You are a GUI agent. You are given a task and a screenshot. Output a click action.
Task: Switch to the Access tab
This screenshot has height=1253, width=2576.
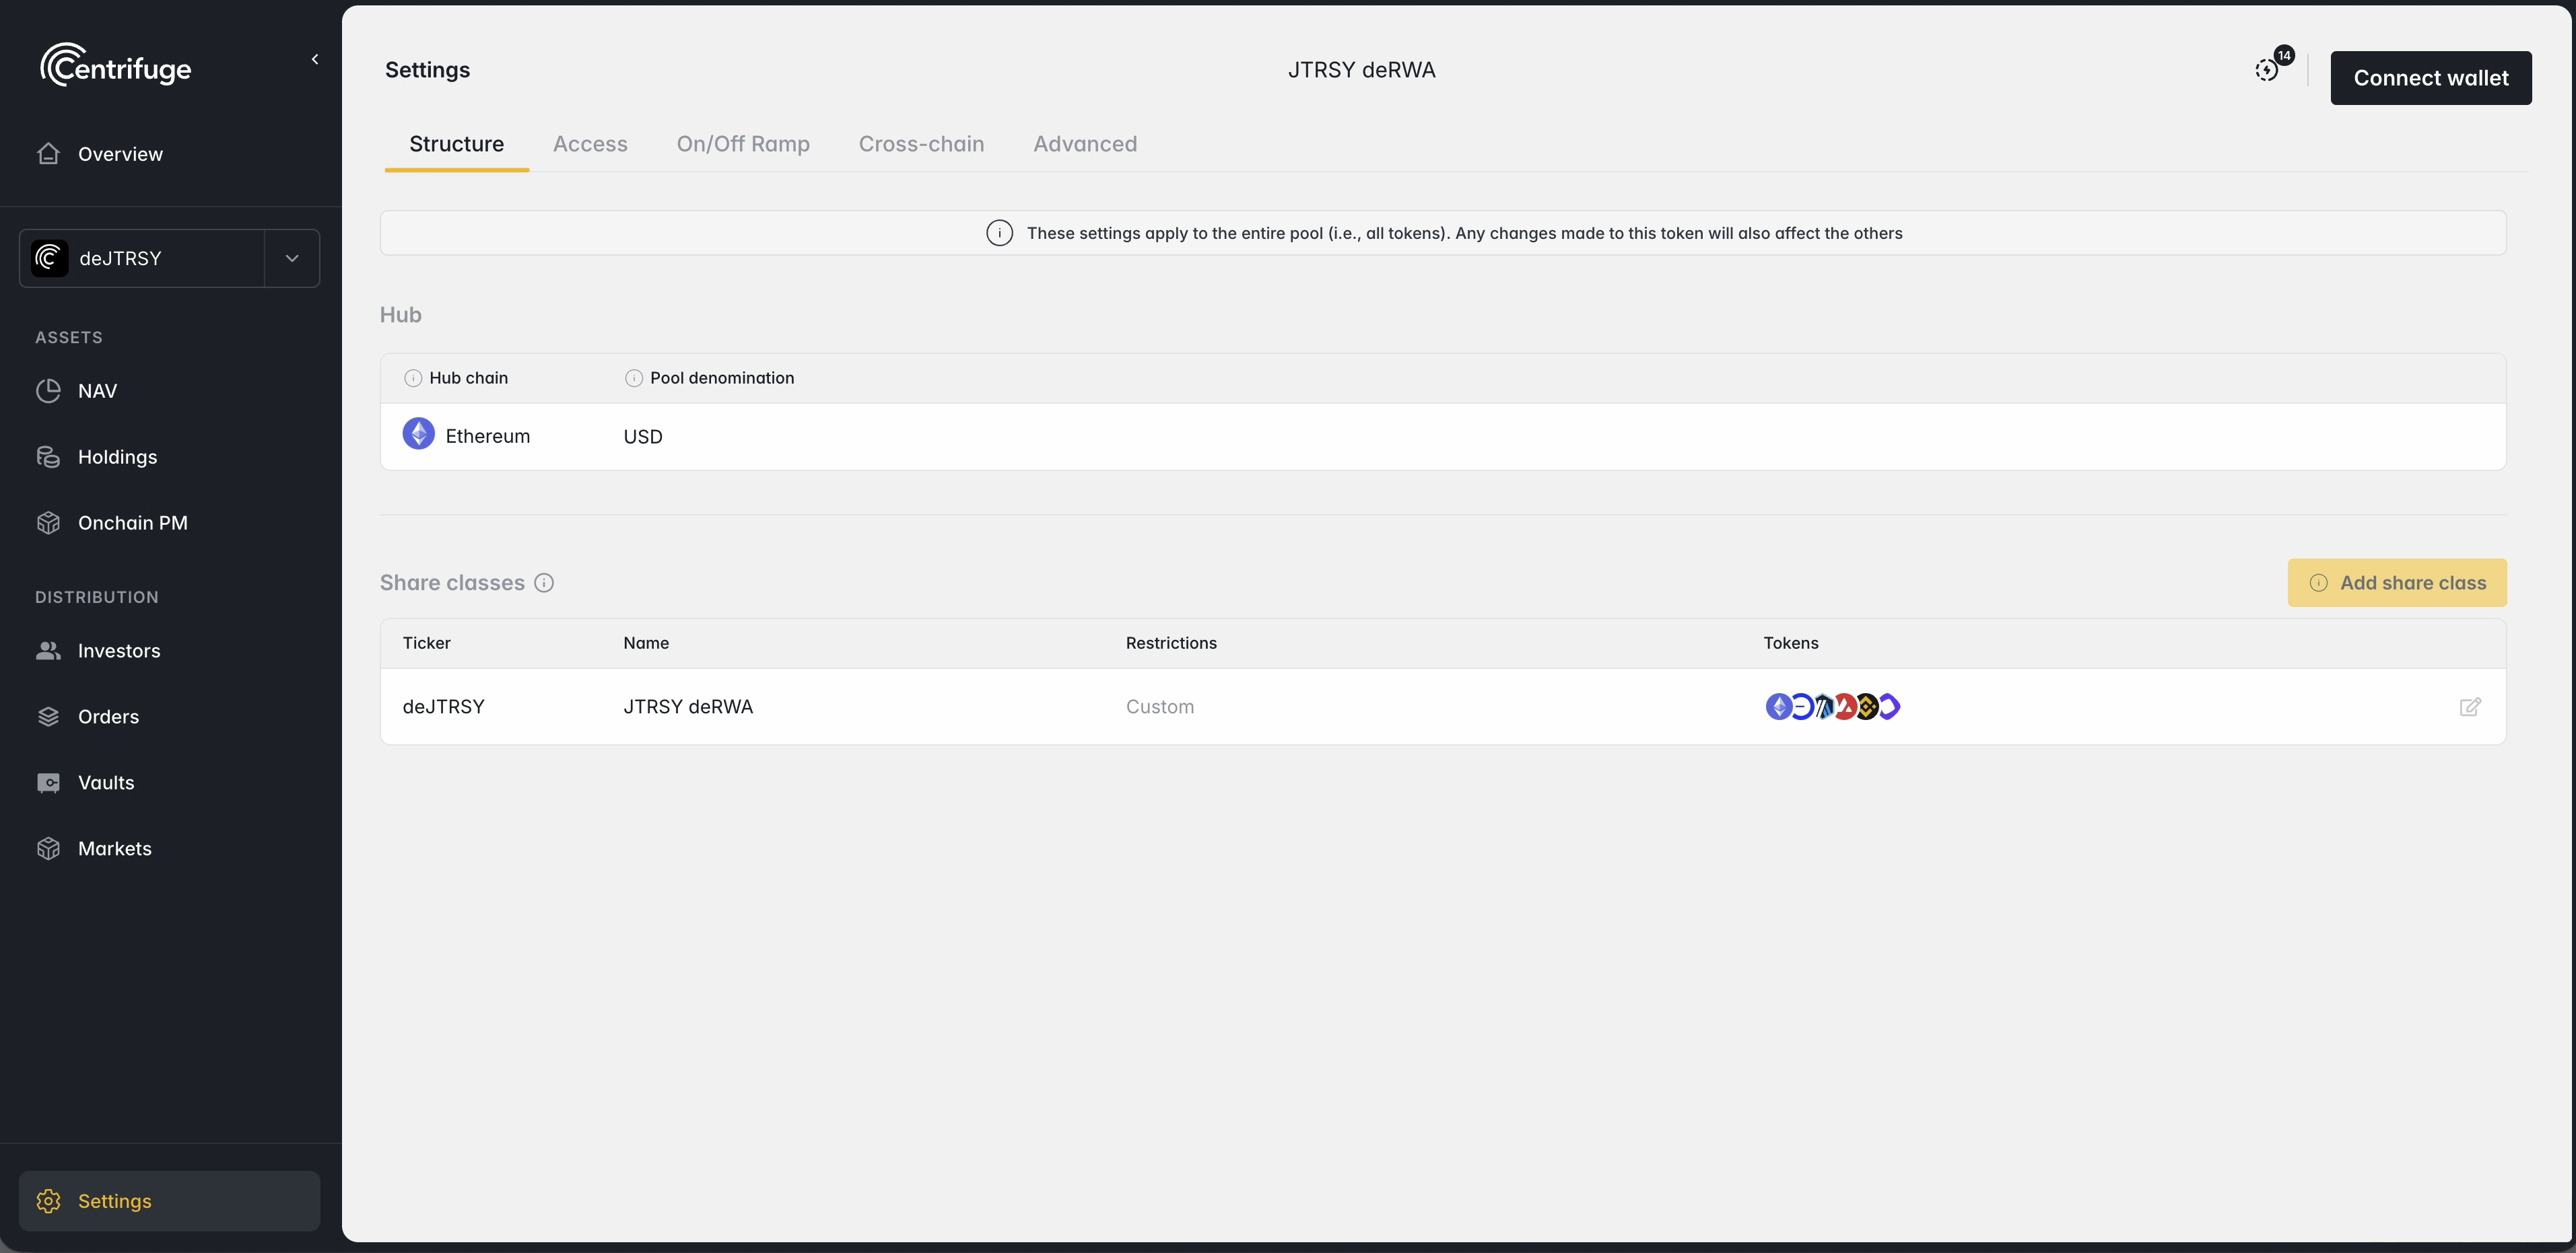tap(590, 144)
